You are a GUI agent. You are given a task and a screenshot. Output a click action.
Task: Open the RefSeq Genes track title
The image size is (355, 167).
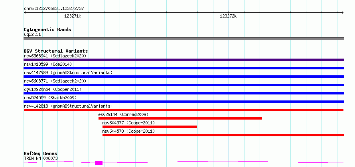(x=40, y=154)
